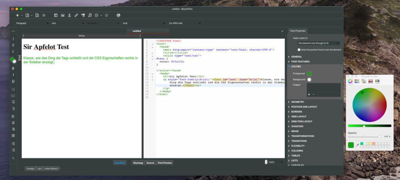Expand the FONT FEATURES section
Image resolution: width=400 pixels, height=180 pixels.
[x=300, y=62]
